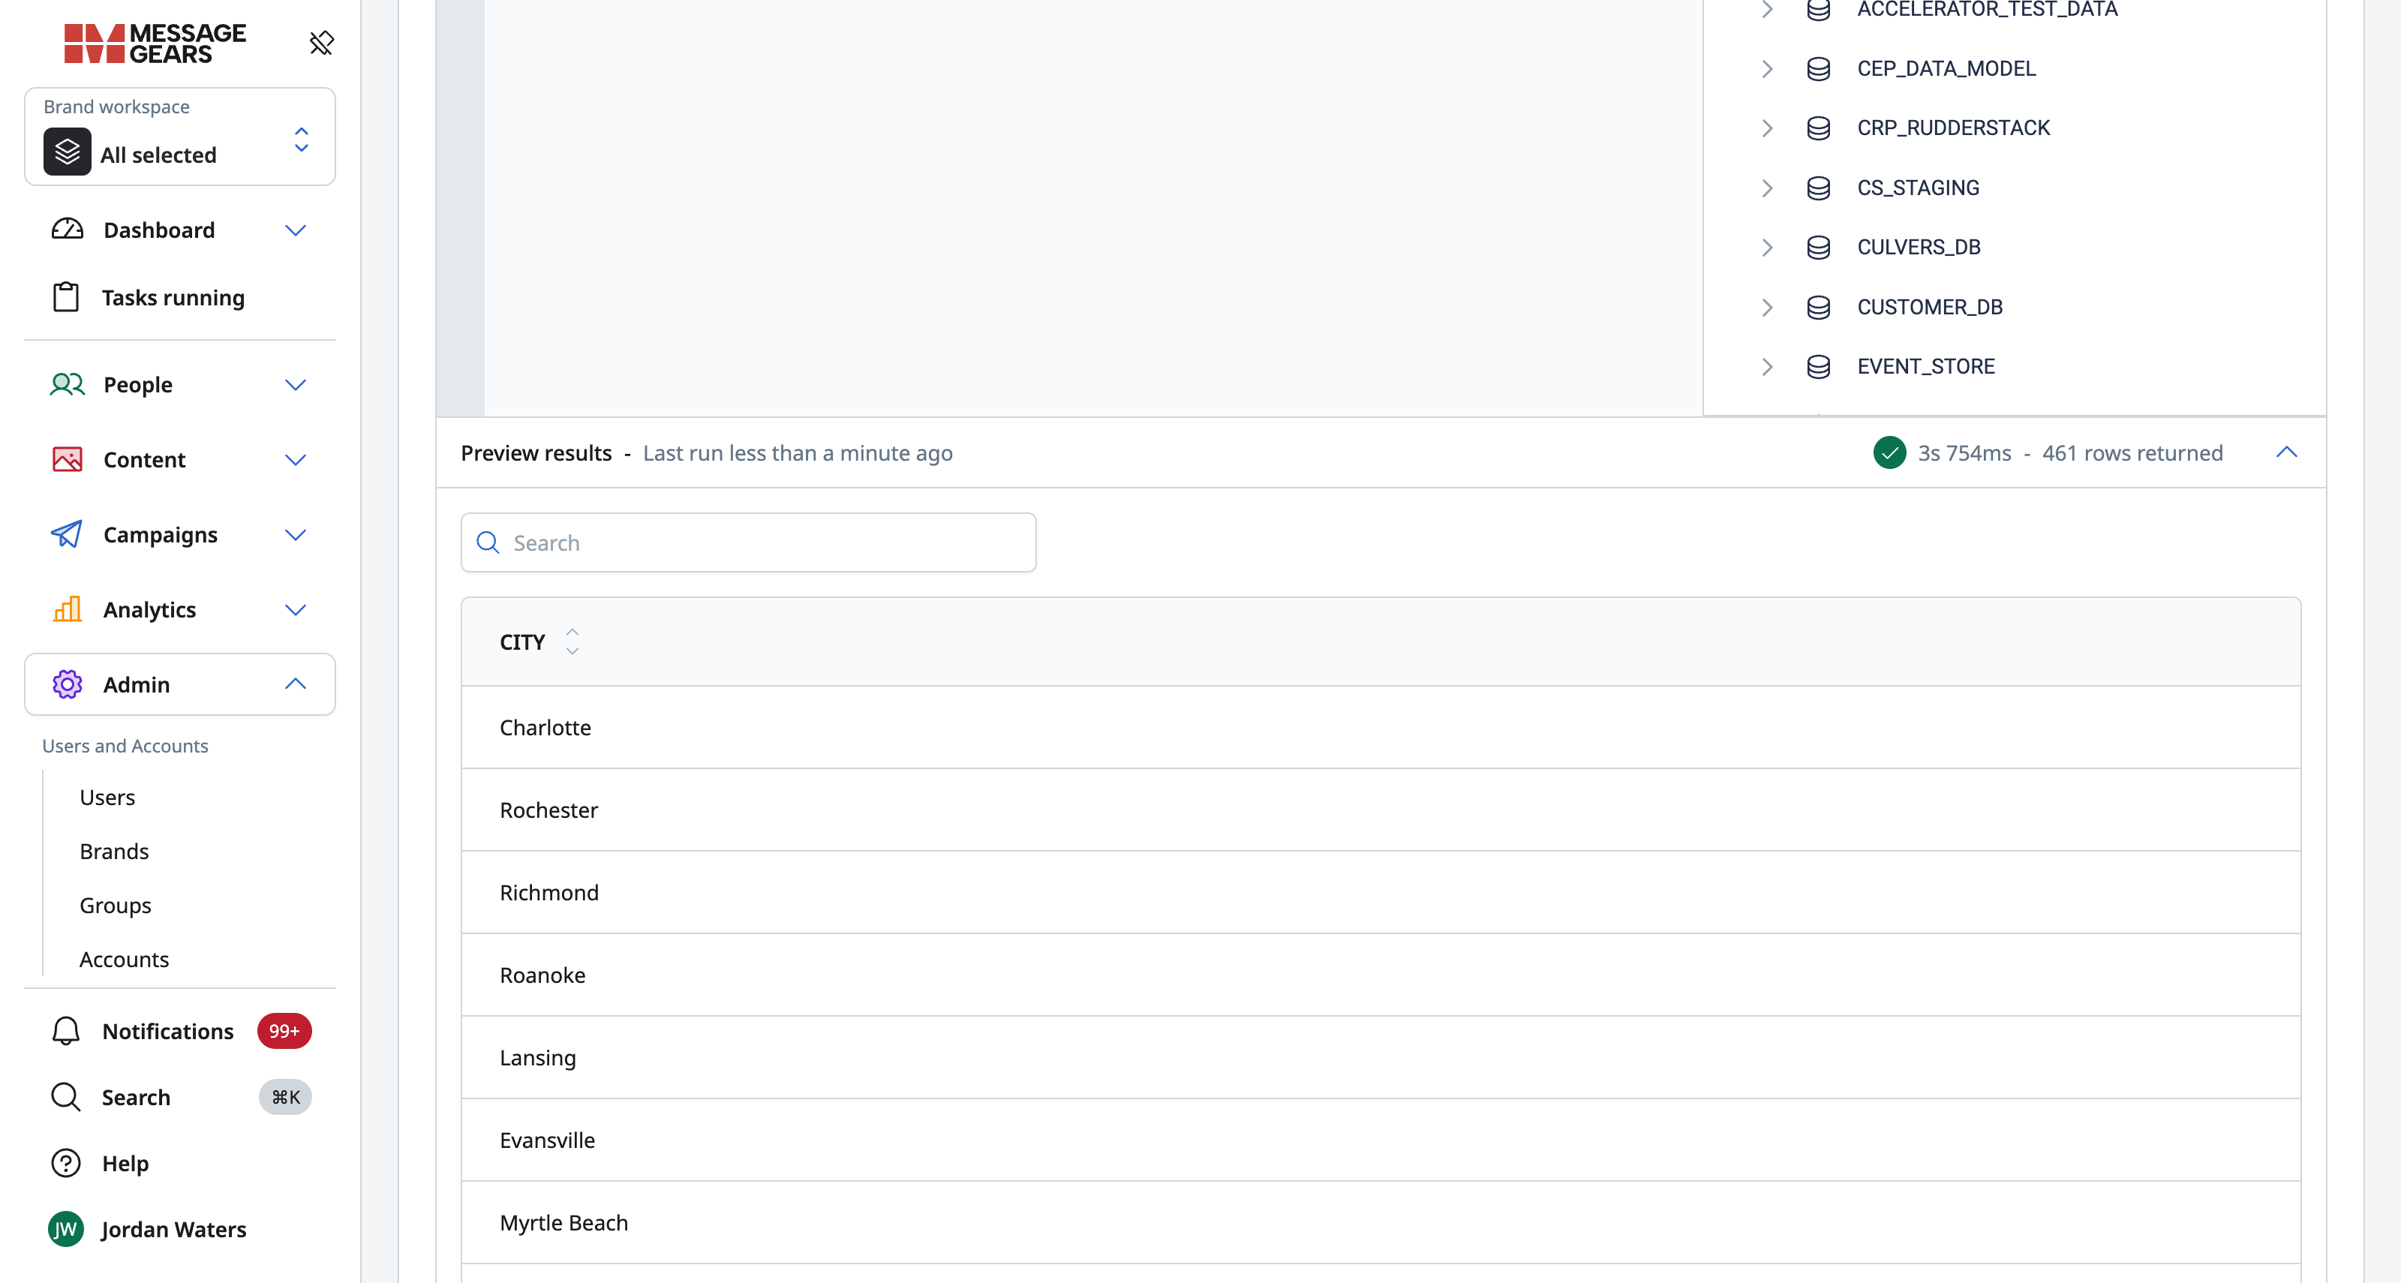2401x1283 pixels.
Task: Click the People icon
Action: click(x=67, y=384)
